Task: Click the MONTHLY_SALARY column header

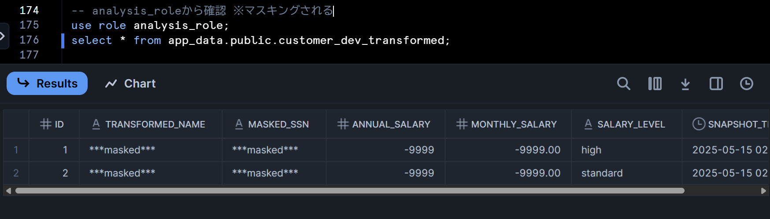Action: pyautogui.click(x=508, y=124)
